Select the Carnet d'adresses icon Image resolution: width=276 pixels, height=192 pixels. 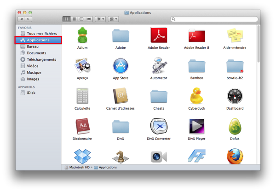121,96
